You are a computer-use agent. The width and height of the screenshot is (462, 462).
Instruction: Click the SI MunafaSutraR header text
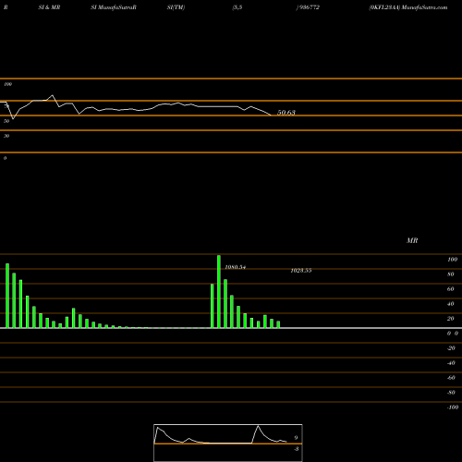[x=114, y=7]
